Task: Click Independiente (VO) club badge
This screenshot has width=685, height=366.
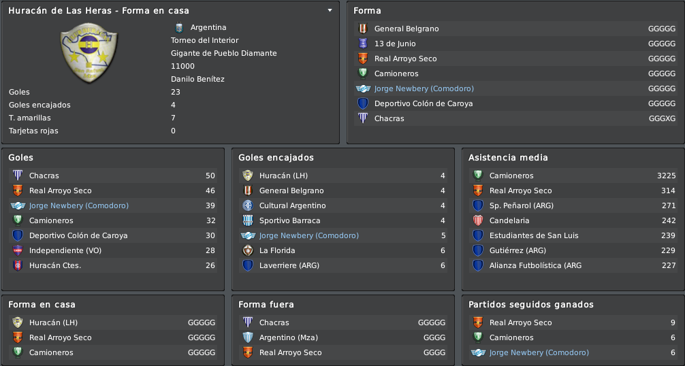Action: coord(18,250)
